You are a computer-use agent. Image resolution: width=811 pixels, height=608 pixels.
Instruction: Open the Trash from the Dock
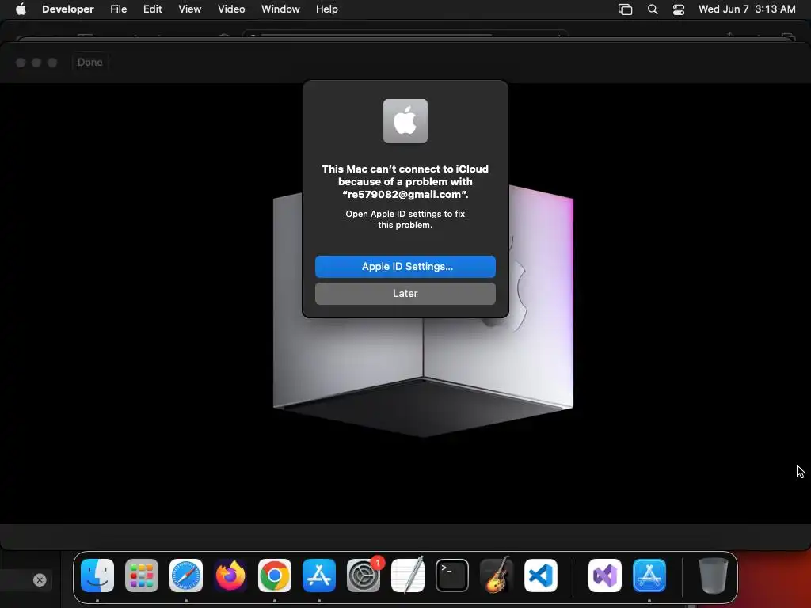tap(714, 576)
